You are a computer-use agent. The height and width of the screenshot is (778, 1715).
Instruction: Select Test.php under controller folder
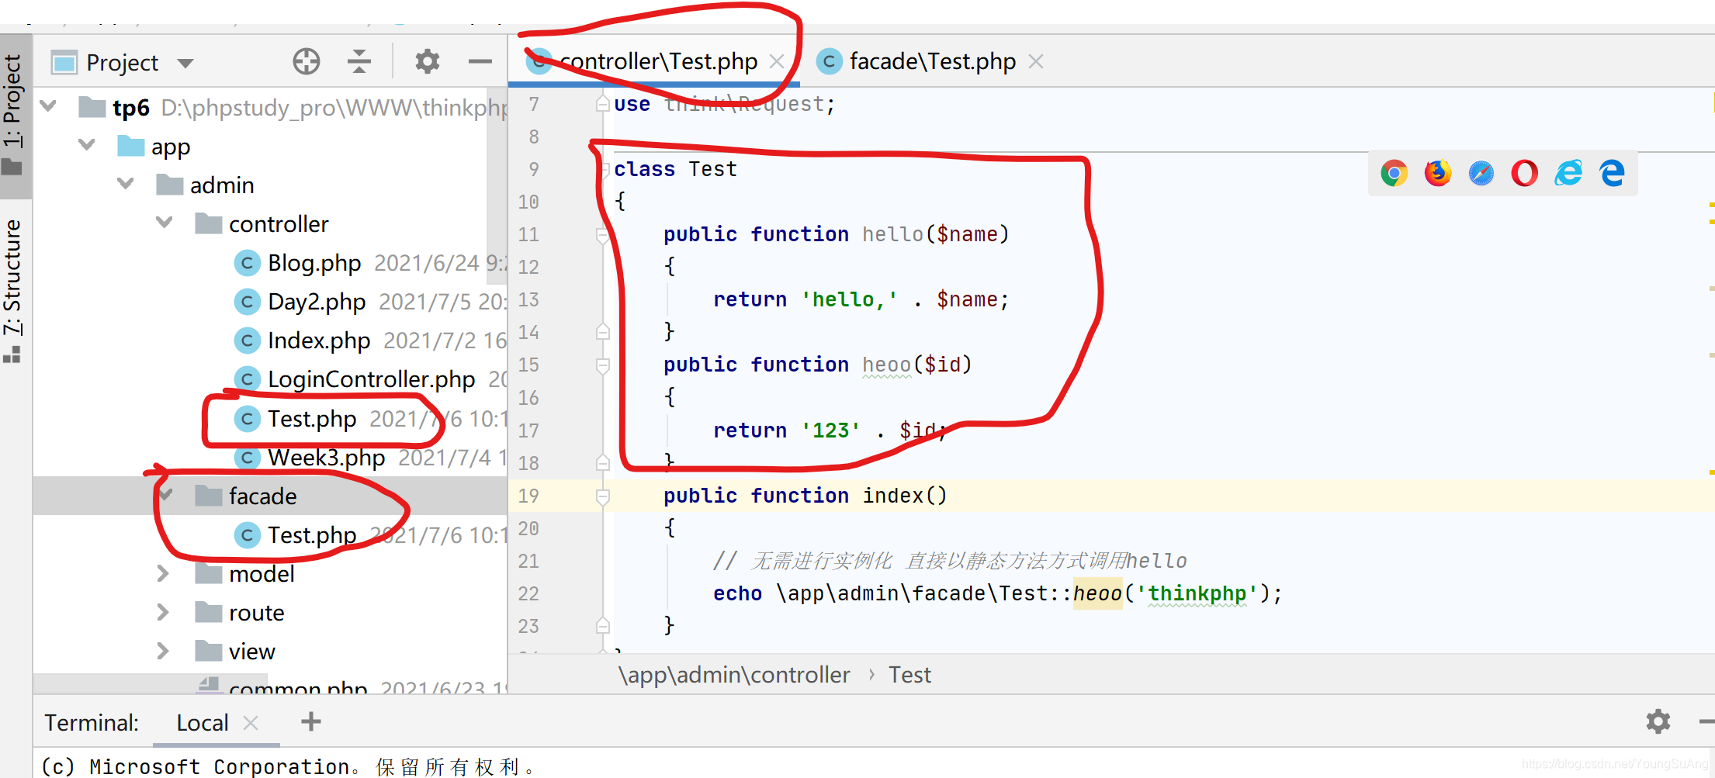tap(311, 419)
